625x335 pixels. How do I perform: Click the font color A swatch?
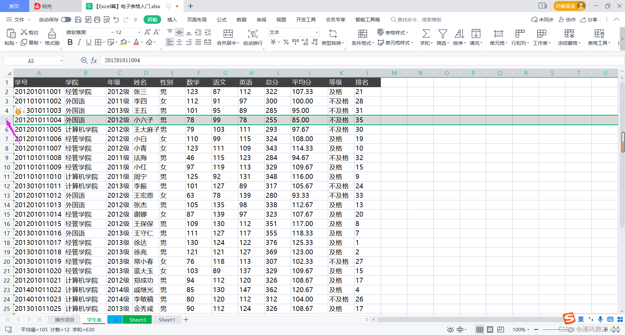136,42
